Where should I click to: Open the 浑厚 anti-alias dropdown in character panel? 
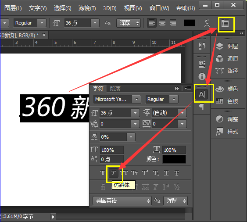[175, 201]
